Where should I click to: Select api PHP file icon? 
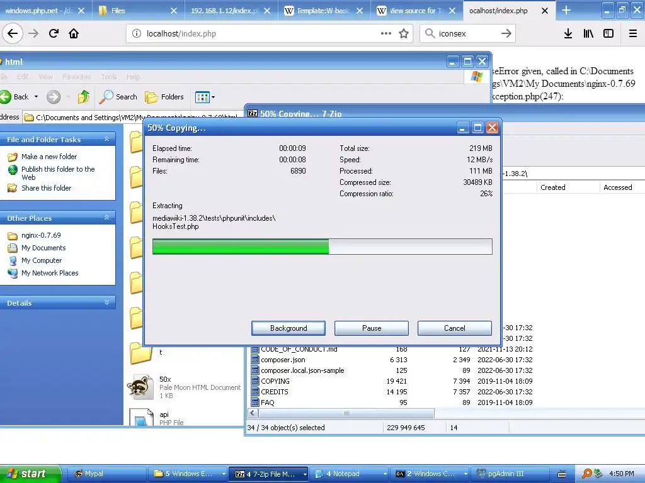[142, 416]
